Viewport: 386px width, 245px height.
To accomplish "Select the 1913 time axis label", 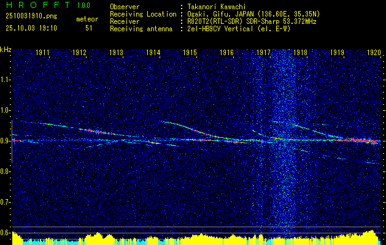I will click(x=116, y=52).
